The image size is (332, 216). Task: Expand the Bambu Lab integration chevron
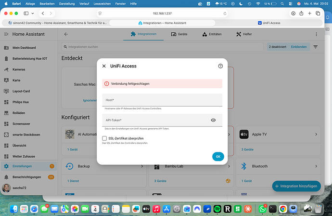pyautogui.click(x=229, y=166)
